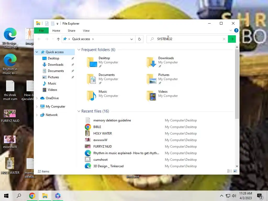The height and width of the screenshot is (201, 268).
Task: Click the vertical scrollbar thumb
Action: tap(237, 84)
